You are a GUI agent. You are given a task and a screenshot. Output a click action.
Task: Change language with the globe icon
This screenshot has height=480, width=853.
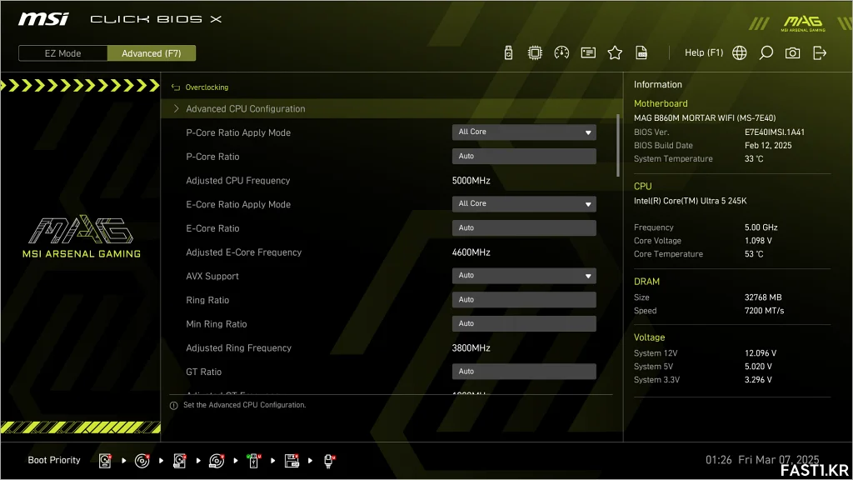click(x=740, y=52)
